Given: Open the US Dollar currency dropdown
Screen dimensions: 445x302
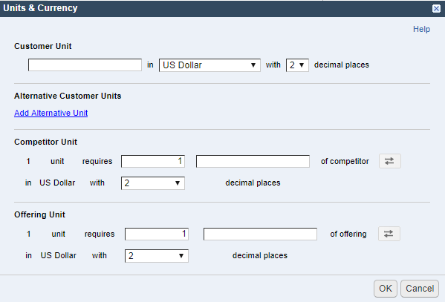Looking at the screenshot, I should 209,65.
